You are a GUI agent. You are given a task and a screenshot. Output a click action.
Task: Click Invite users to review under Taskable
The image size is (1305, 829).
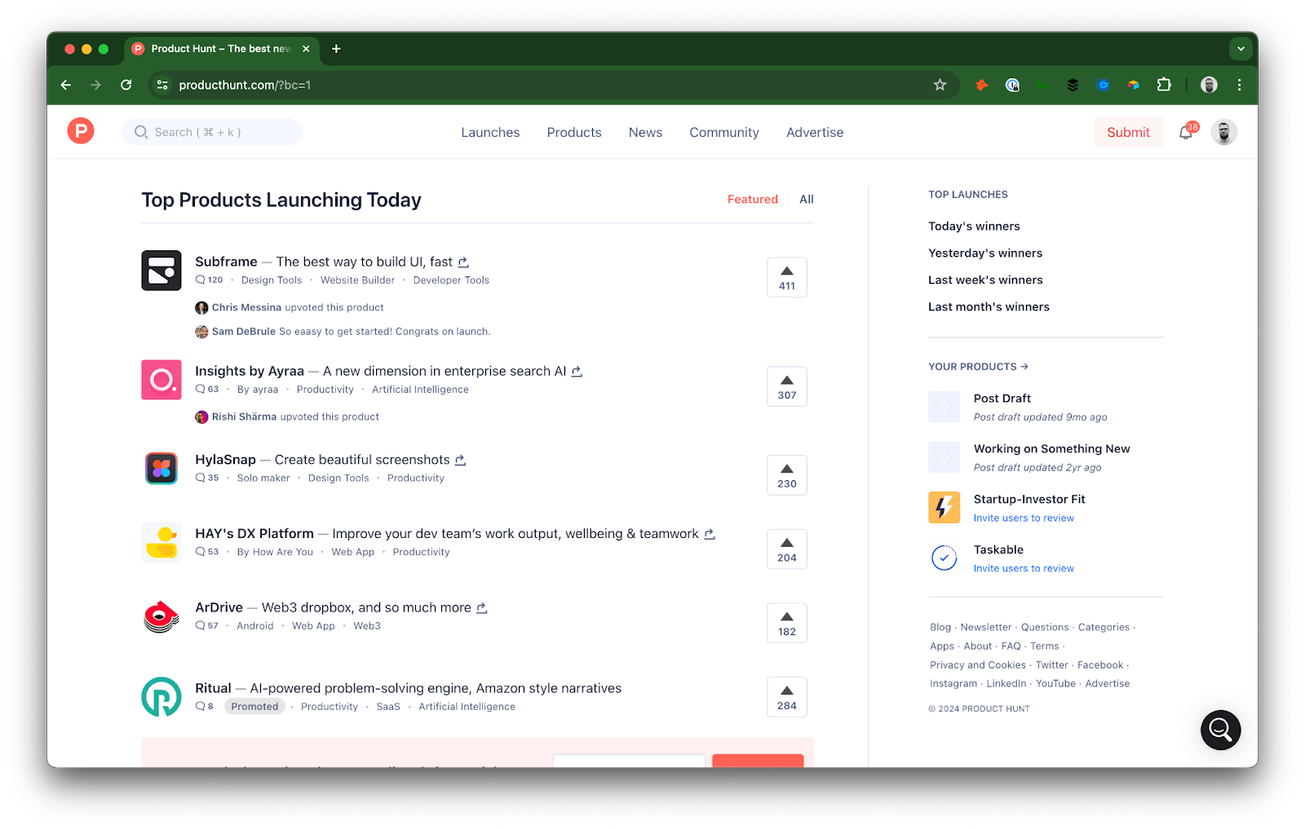pos(1024,569)
